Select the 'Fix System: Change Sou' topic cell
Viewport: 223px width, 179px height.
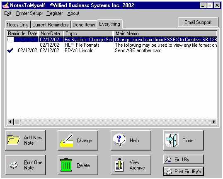pyautogui.click(x=88, y=40)
